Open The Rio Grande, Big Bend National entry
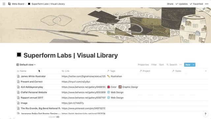The width and height of the screenshot is (211, 119). click(41, 108)
